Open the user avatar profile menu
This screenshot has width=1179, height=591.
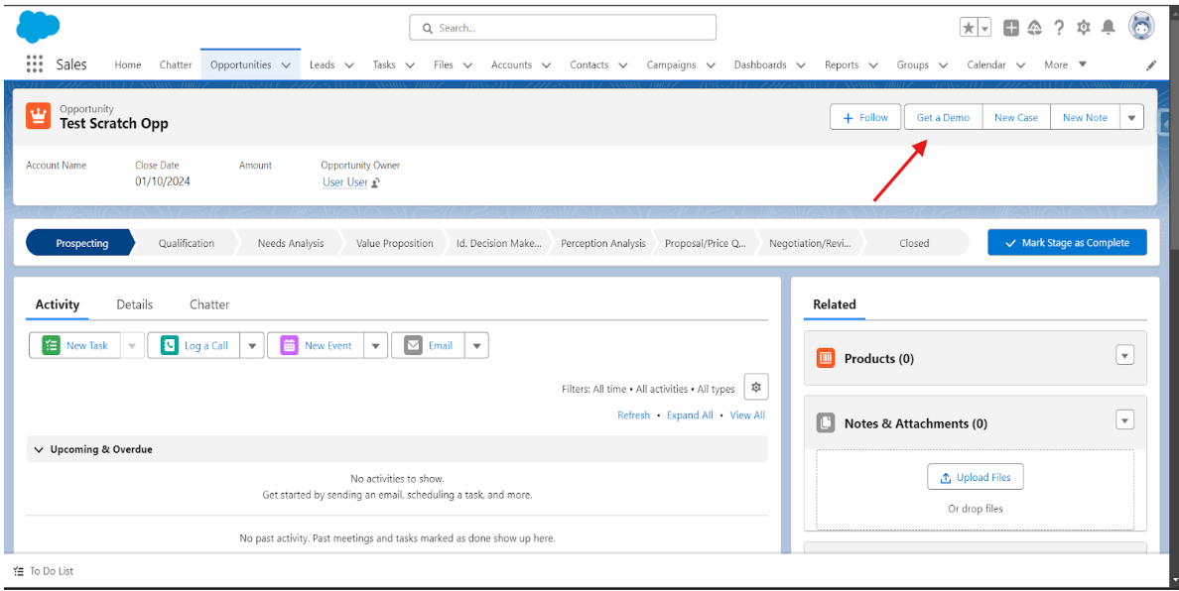tap(1141, 27)
